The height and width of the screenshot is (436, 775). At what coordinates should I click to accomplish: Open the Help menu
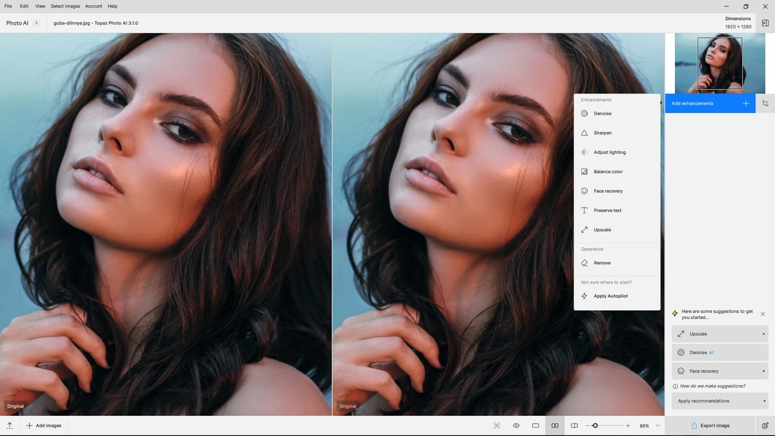(x=112, y=6)
